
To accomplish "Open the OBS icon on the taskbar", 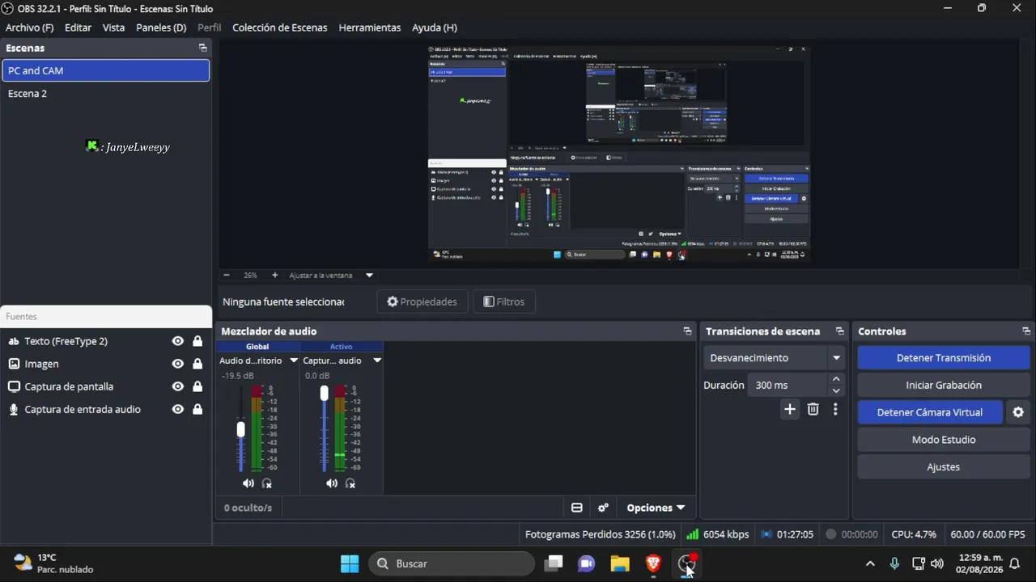I will click(686, 563).
